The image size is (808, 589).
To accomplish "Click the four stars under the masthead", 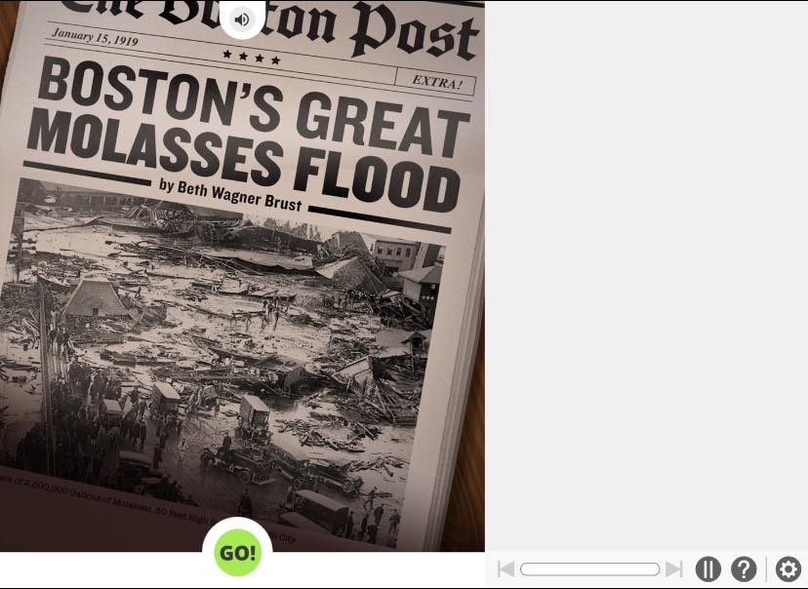I will tap(252, 58).
